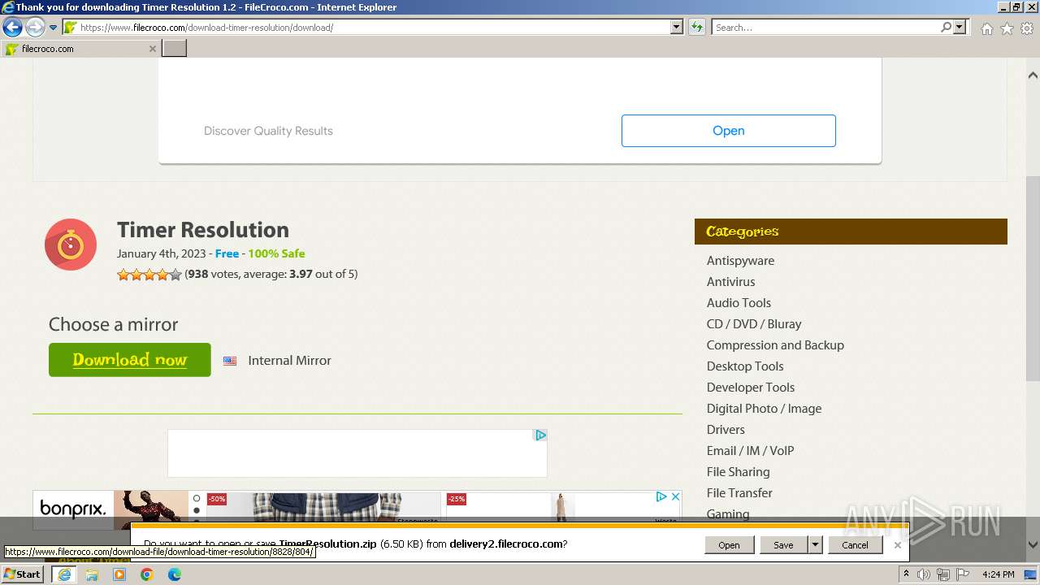The height and width of the screenshot is (585, 1040).
Task: Launch Microsoft Edge from the taskbar
Action: coord(175,574)
